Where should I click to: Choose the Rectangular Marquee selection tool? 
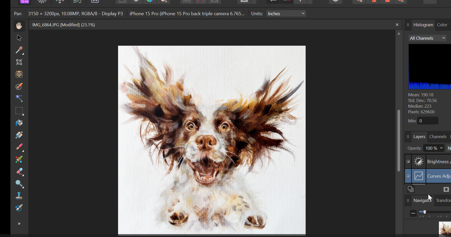[x=19, y=111]
